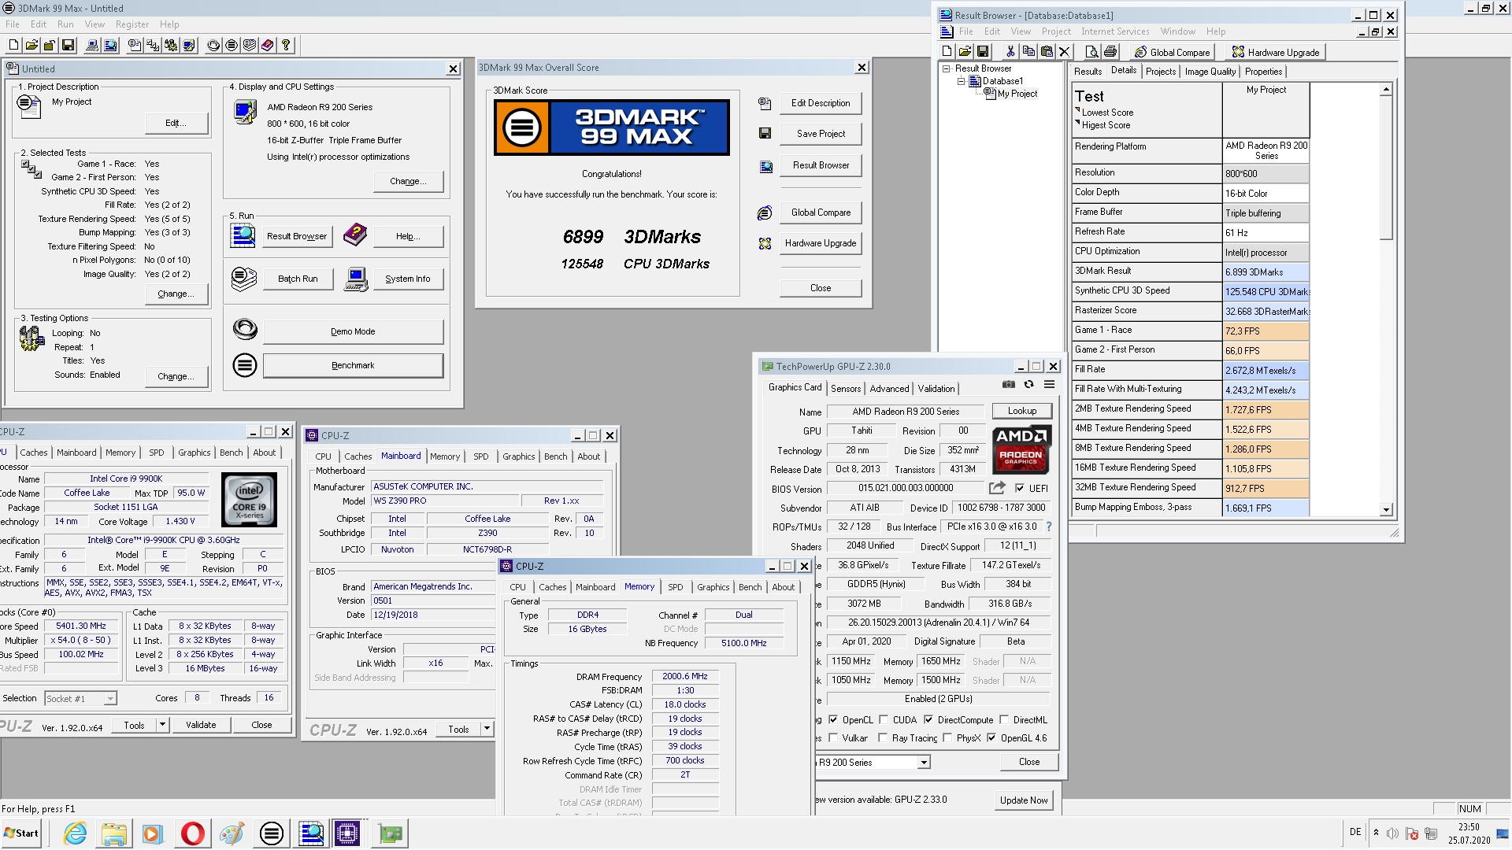1512x850 pixels.
Task: Open the GPU selection dropdown in GPU-Z
Action: [x=924, y=762]
